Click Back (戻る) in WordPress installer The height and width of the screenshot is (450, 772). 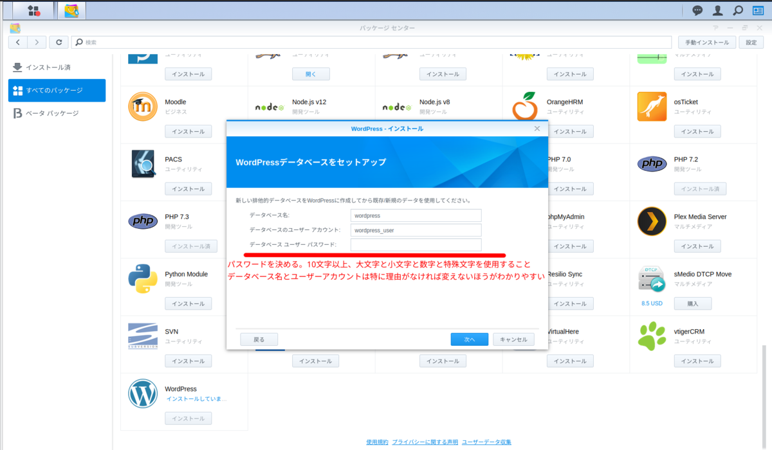tap(259, 339)
